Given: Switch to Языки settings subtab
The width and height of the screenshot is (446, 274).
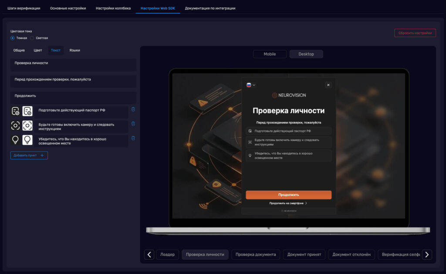Looking at the screenshot, I should click(x=75, y=50).
